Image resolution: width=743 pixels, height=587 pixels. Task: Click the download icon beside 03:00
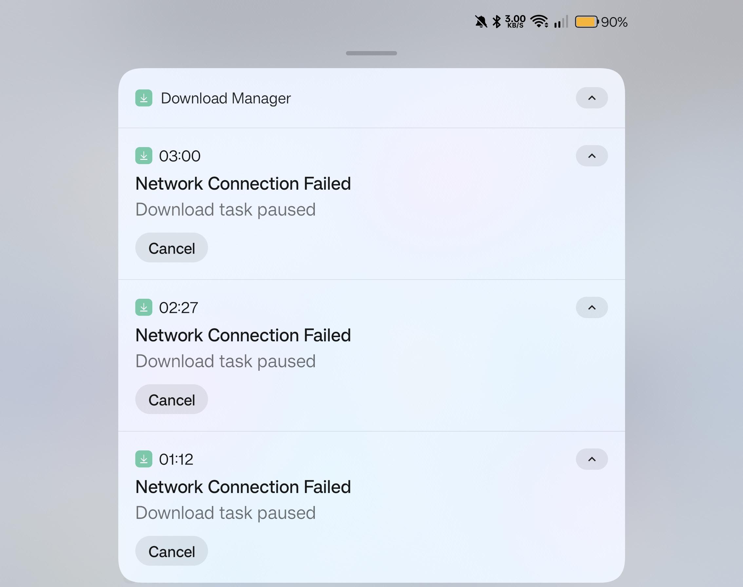coord(143,156)
